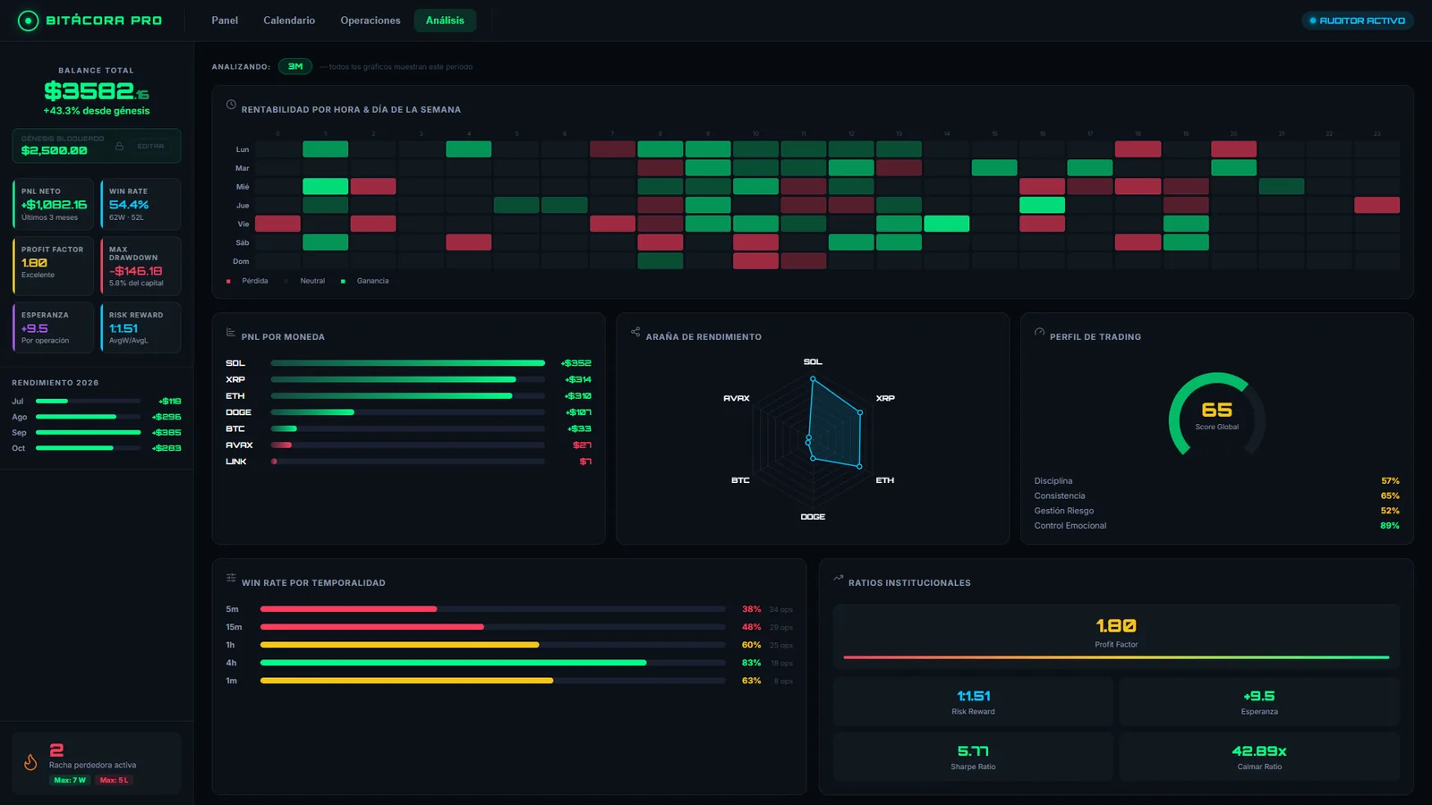Click the $3582 total balance figure
Screen dimensions: 1432x805
(97, 91)
